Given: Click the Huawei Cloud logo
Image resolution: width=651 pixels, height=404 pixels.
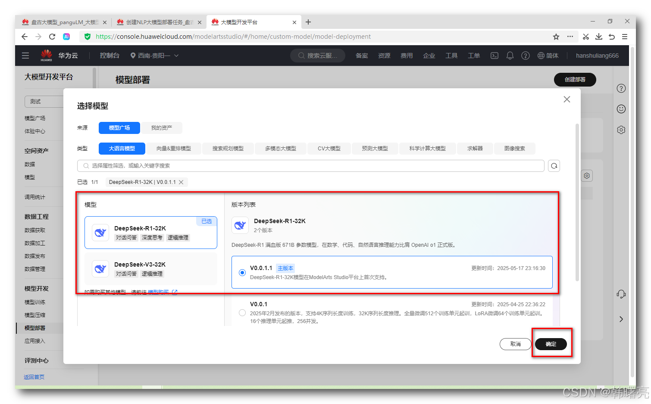Looking at the screenshot, I should click(x=47, y=55).
